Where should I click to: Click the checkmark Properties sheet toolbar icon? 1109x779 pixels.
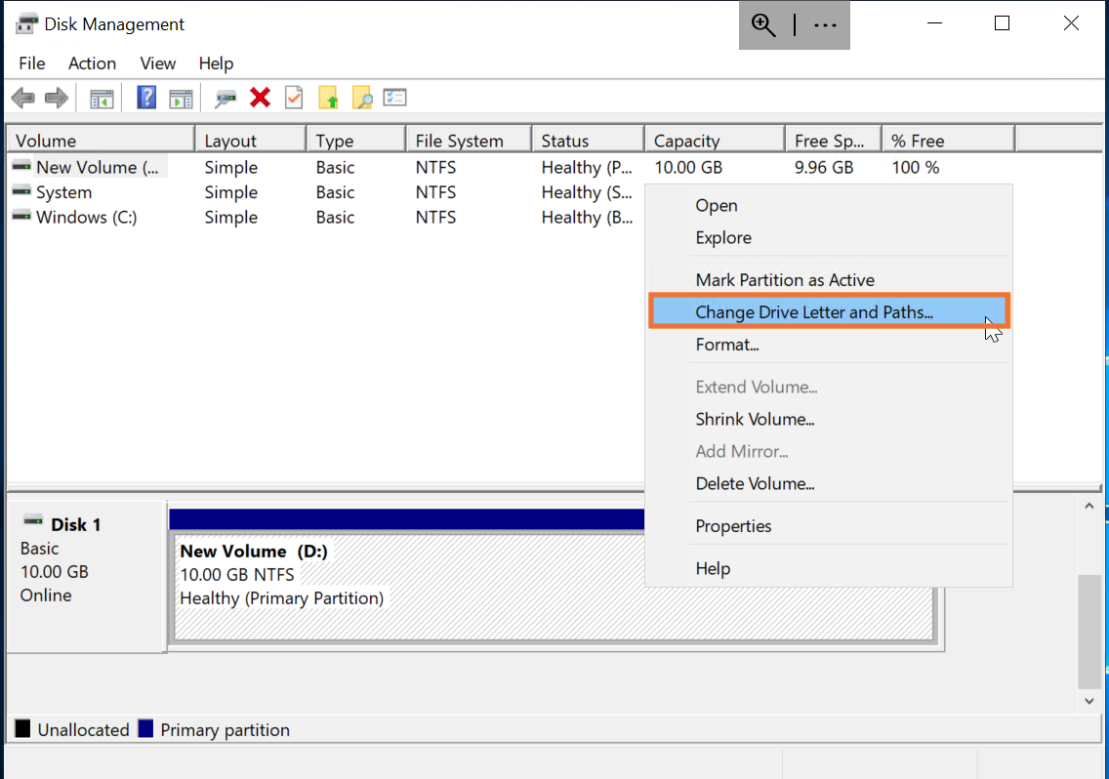click(294, 98)
